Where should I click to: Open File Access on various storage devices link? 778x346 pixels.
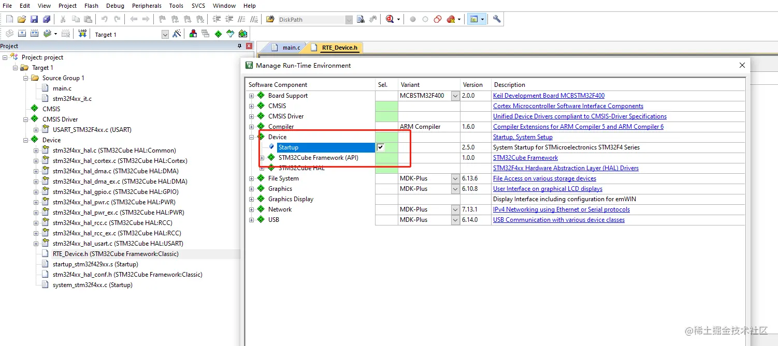pyautogui.click(x=544, y=178)
